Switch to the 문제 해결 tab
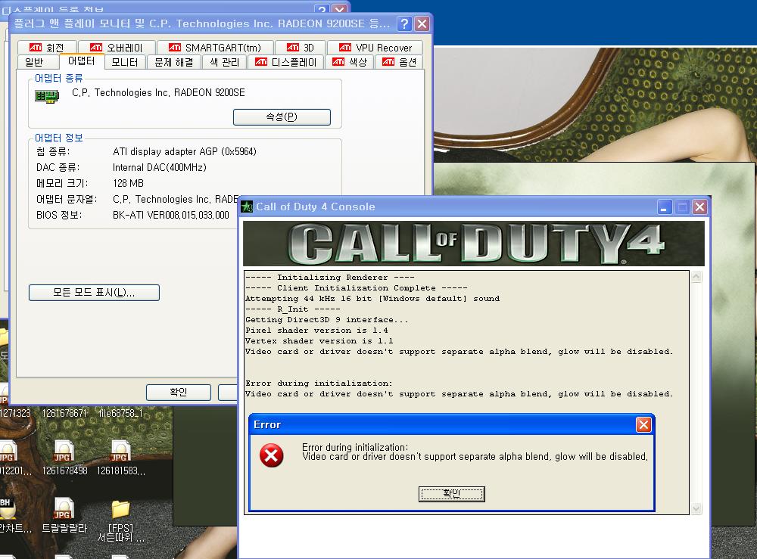Image resolution: width=757 pixels, height=559 pixels. coord(174,62)
